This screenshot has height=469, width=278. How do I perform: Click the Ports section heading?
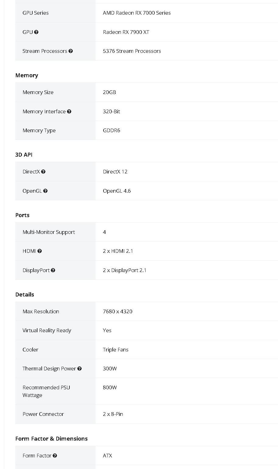point(23,215)
